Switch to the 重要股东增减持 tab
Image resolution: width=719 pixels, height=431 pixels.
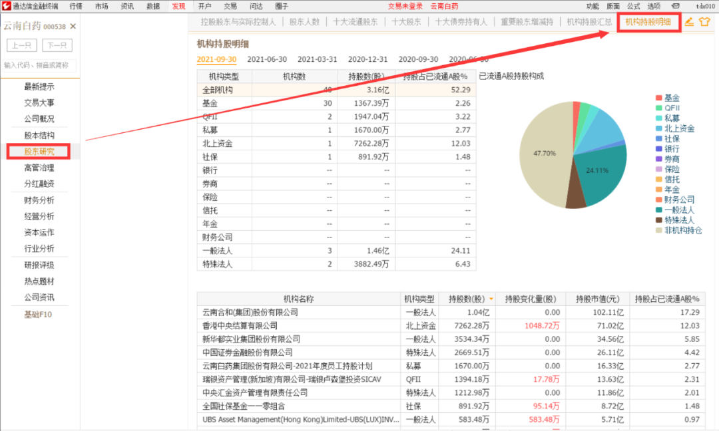click(527, 22)
